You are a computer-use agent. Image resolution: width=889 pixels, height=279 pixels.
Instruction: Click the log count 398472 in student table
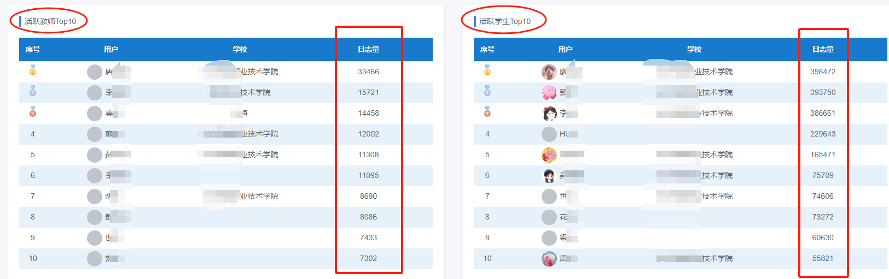pyautogui.click(x=823, y=72)
